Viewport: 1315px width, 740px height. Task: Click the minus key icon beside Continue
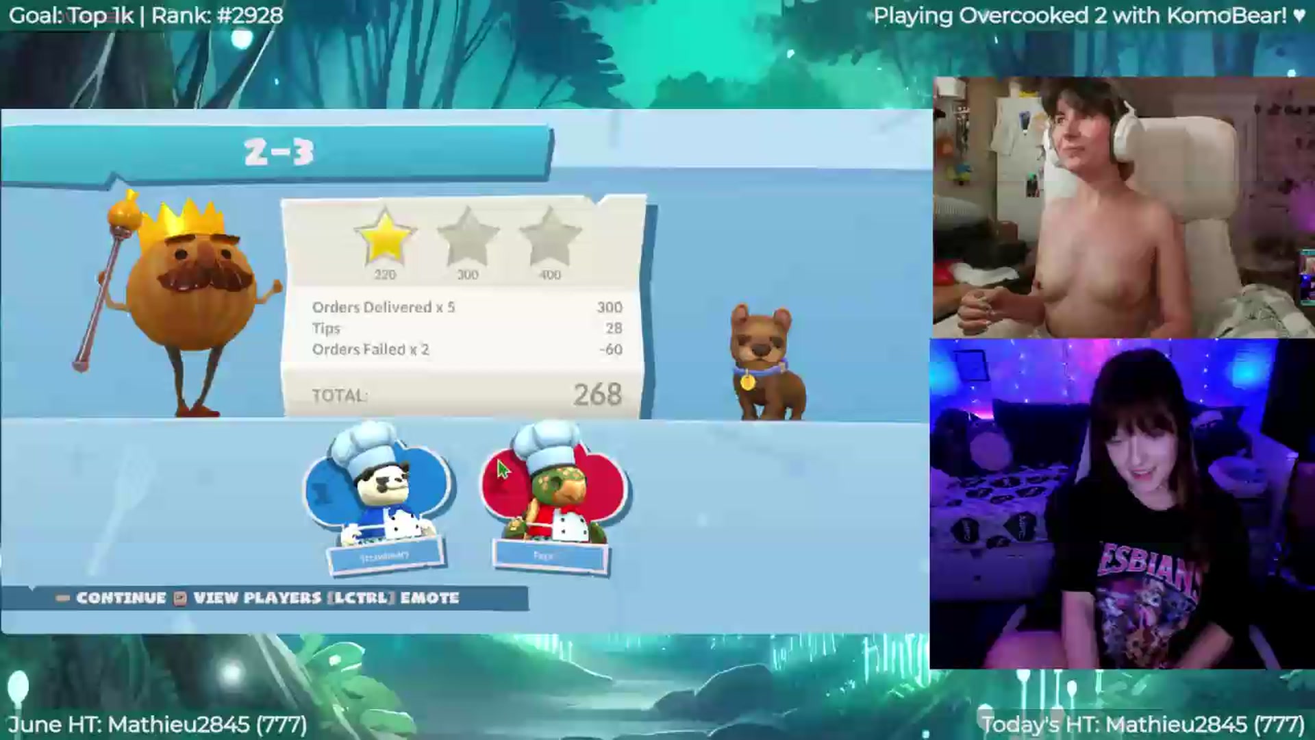click(x=63, y=598)
